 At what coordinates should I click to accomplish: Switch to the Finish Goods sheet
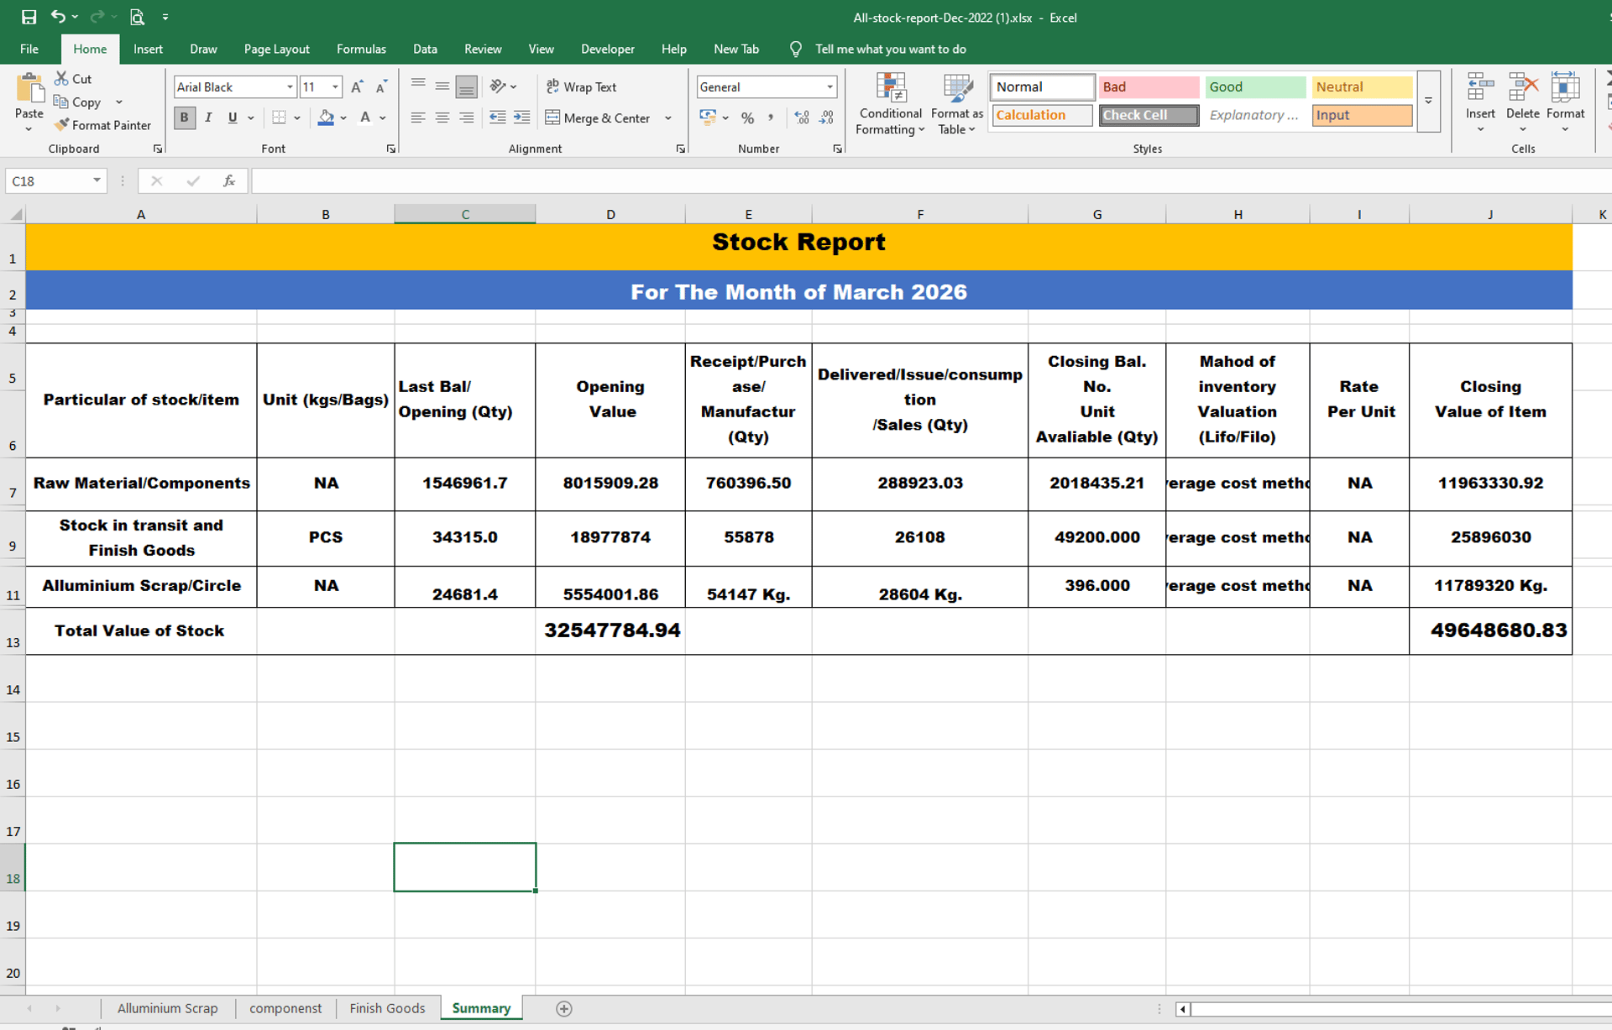(x=387, y=1008)
